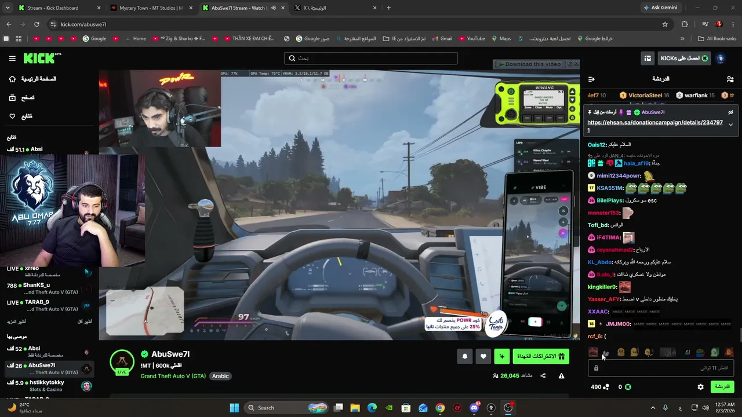This screenshot has width=742, height=417.
Task: Open the Chrome apps grid icon
Action: (19, 39)
